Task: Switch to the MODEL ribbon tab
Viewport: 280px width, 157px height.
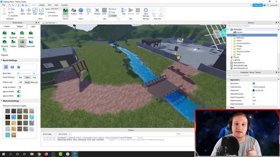Action: tap(42, 5)
